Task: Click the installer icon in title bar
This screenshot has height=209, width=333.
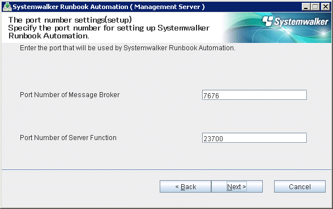Action: tap(7, 7)
